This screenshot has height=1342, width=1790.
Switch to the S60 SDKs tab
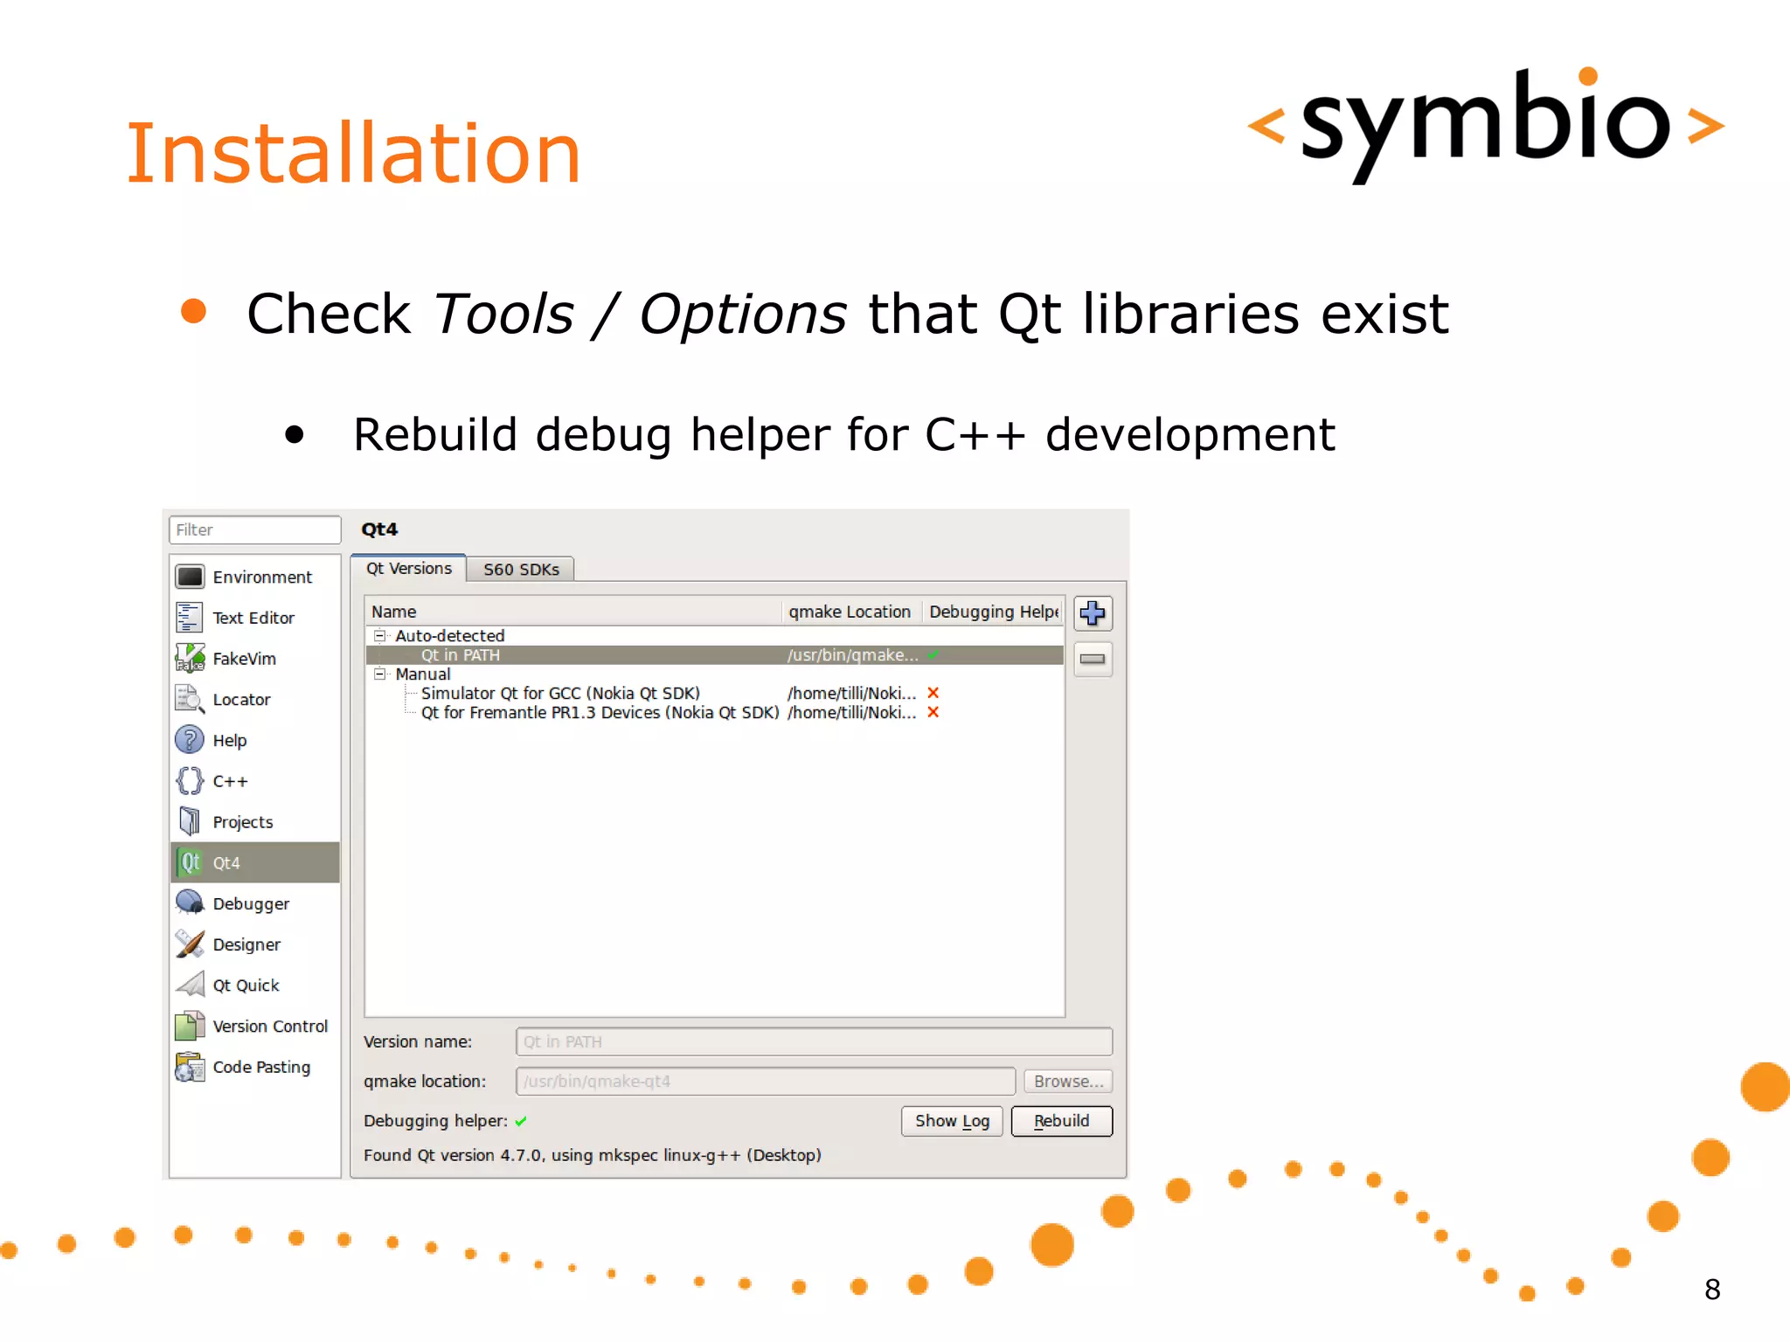pos(521,570)
